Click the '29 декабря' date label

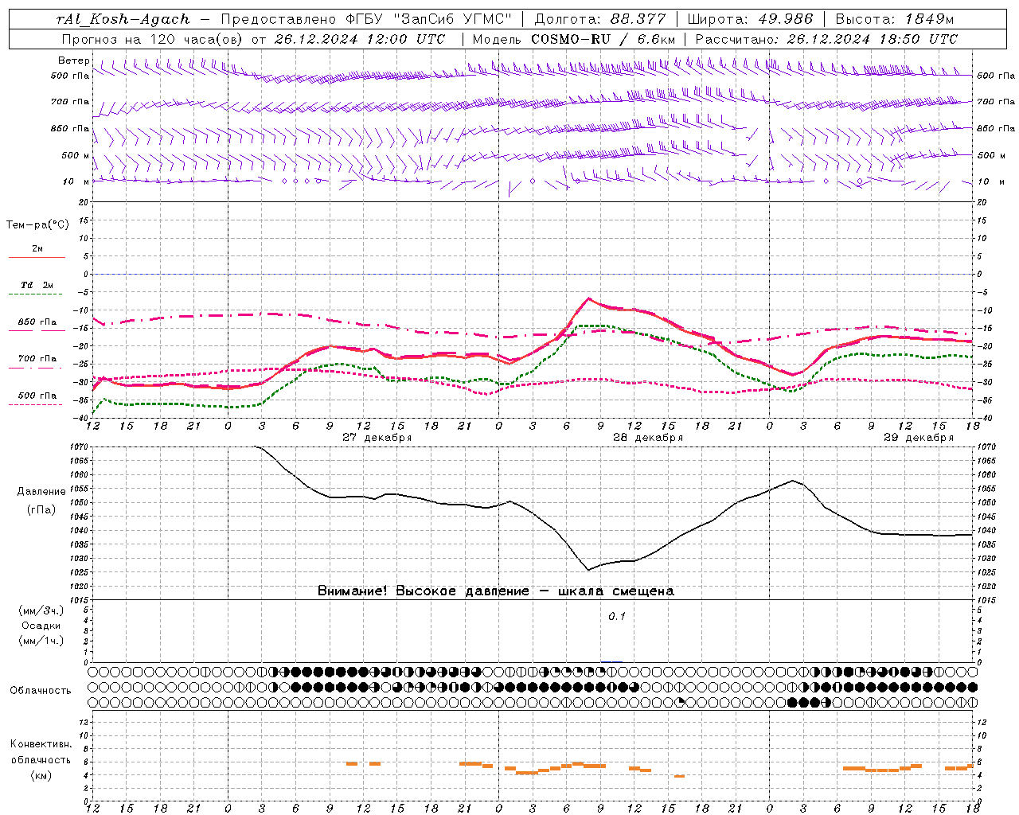click(918, 438)
